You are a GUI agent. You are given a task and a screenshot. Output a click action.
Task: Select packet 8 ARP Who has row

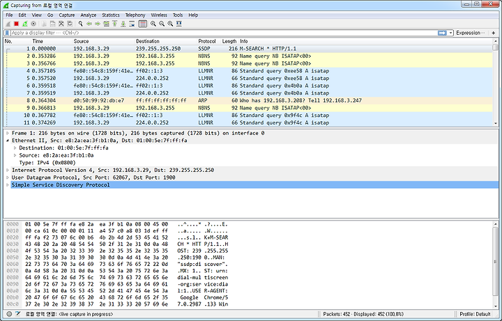[x=248, y=100]
